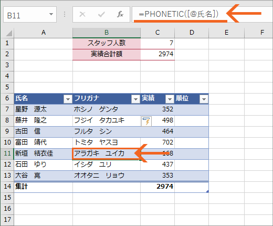Click the AutoCorrect options lightning icon

(146, 121)
